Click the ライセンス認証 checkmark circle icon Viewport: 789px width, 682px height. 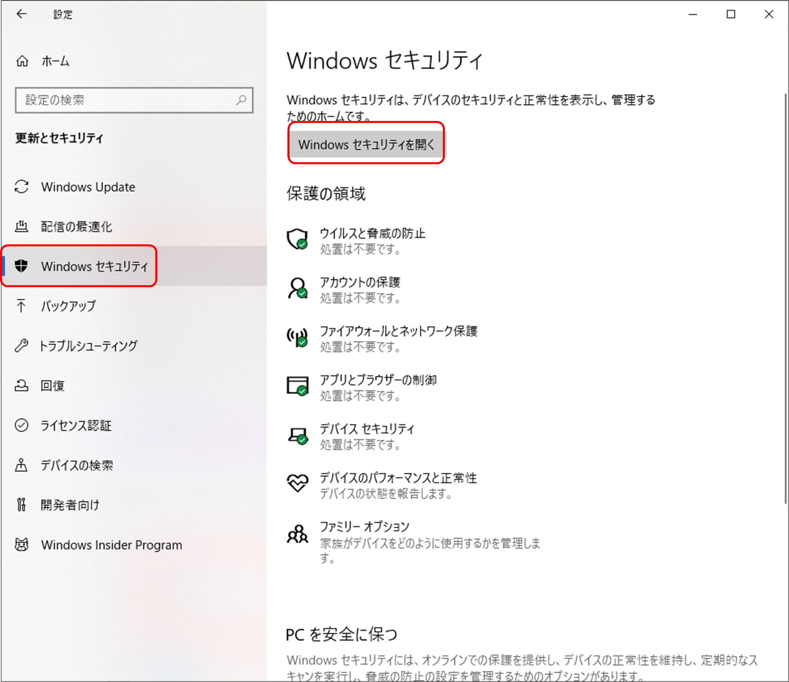(21, 425)
